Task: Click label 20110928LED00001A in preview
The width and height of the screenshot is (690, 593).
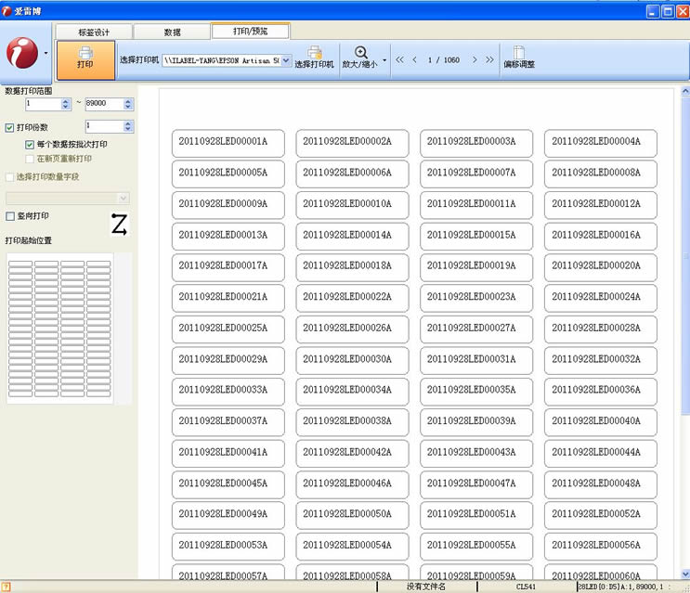Action: click(x=228, y=143)
